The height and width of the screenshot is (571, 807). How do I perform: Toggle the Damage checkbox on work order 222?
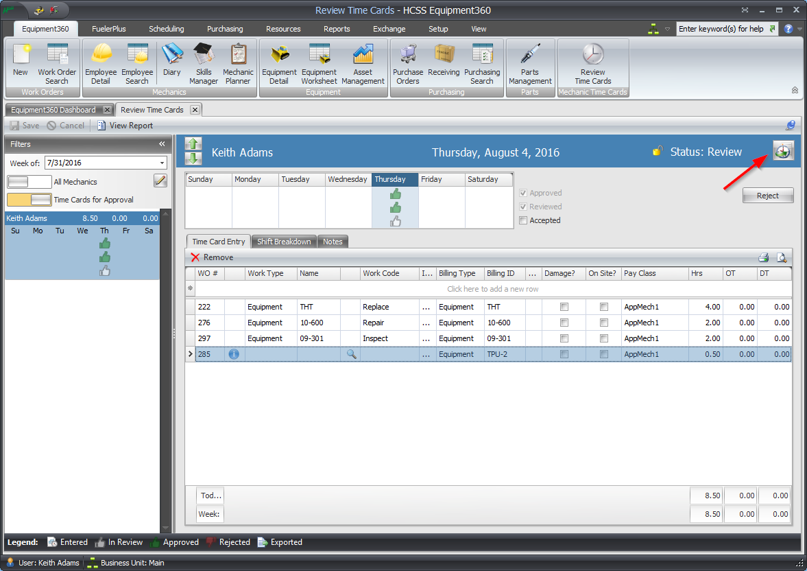(564, 306)
